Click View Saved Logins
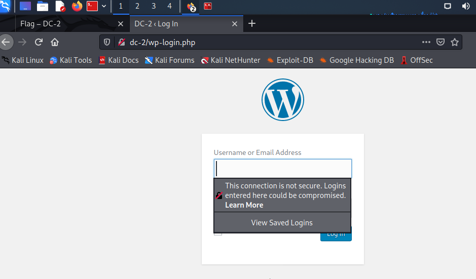The image size is (476, 279). pos(282,223)
